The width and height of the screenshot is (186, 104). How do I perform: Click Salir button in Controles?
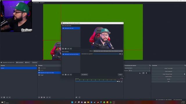(169, 81)
